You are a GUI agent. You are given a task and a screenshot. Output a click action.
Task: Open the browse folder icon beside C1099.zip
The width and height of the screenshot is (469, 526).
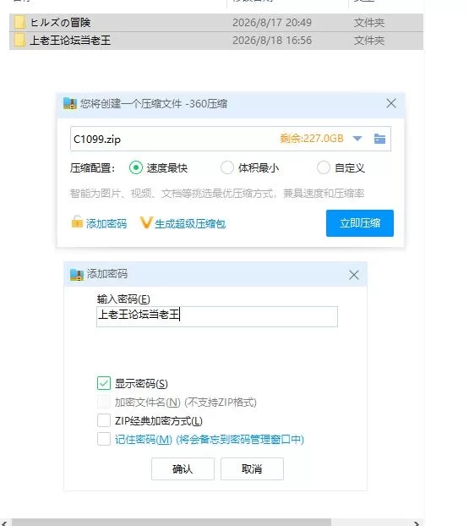379,139
